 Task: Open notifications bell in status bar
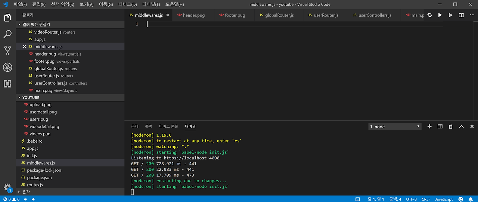[x=471, y=199]
